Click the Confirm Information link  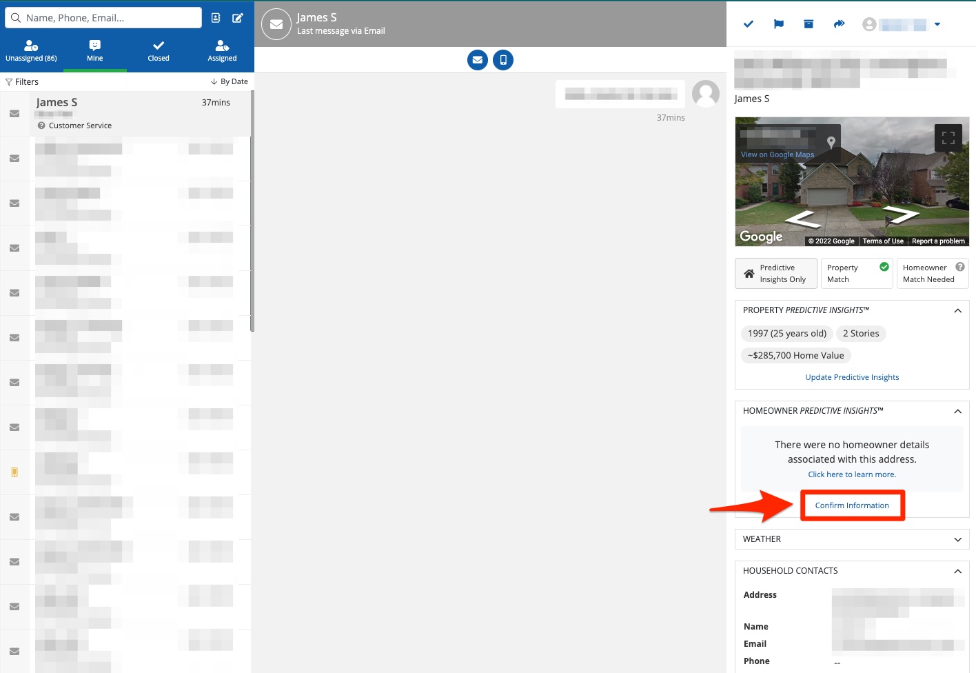852,505
